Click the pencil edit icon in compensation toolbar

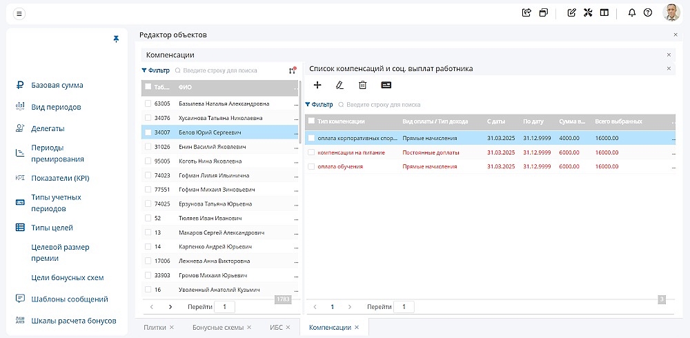coord(339,85)
